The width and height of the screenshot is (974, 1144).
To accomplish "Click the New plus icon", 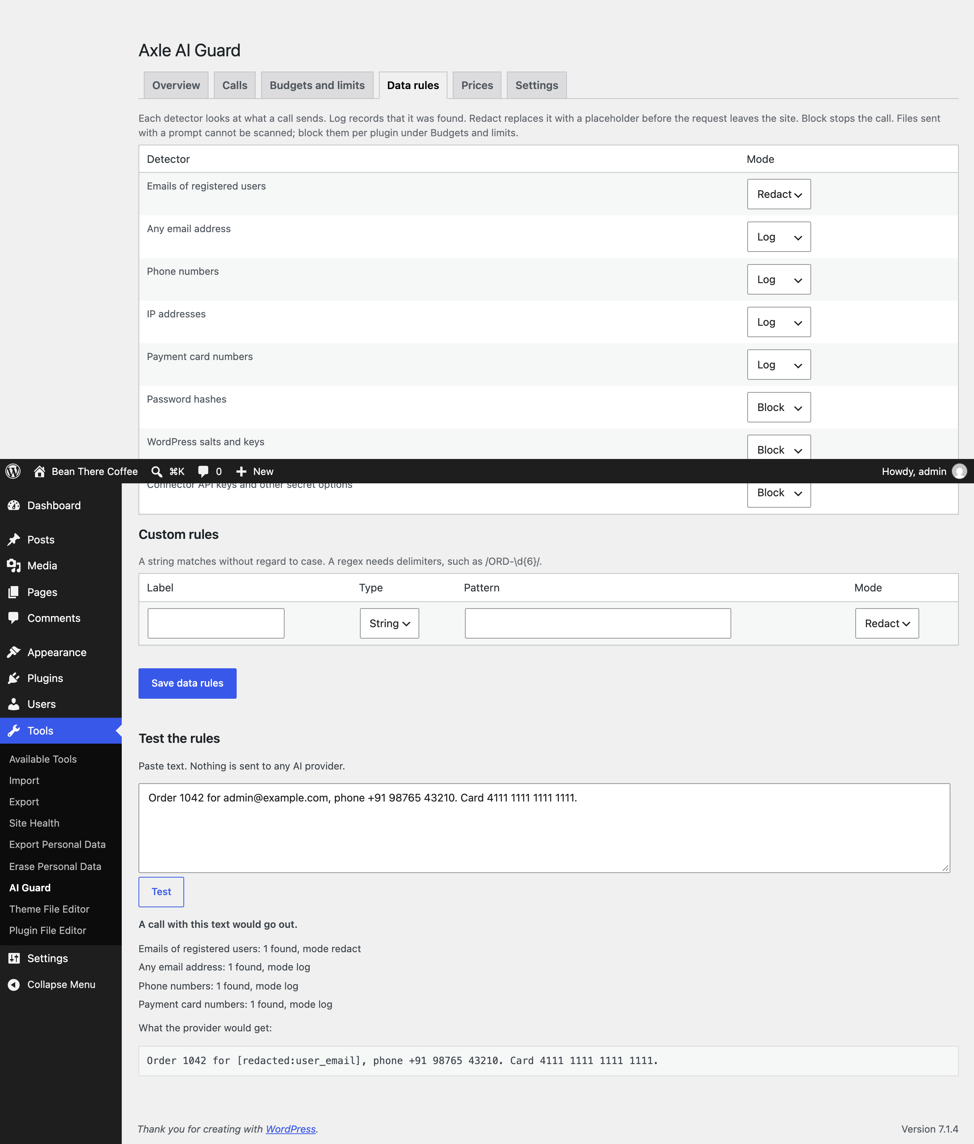I will click(x=241, y=471).
